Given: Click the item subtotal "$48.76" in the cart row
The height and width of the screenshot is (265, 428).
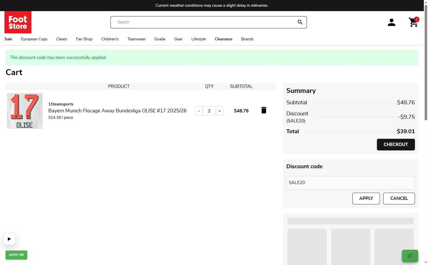Looking at the screenshot, I should 241,111.
